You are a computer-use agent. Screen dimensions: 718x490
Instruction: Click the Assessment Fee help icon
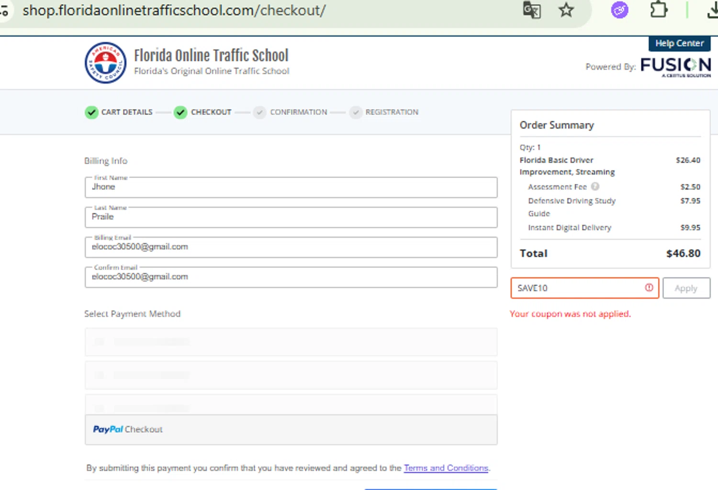tap(595, 187)
